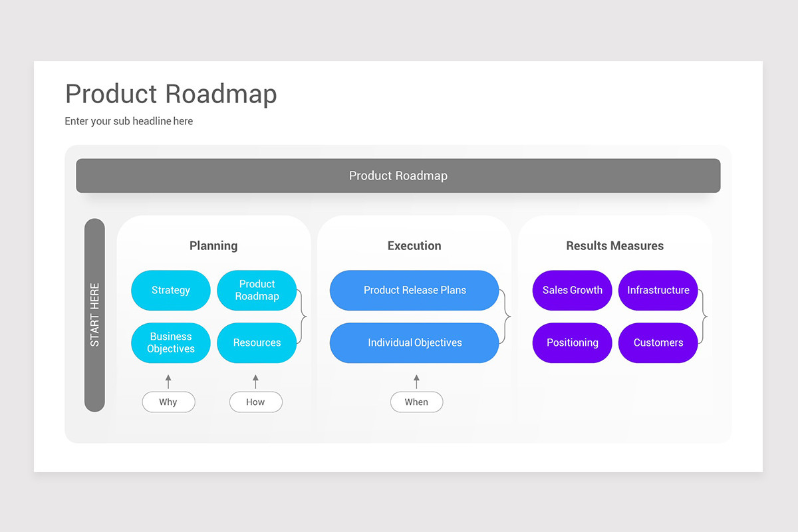Click the When label

click(416, 402)
